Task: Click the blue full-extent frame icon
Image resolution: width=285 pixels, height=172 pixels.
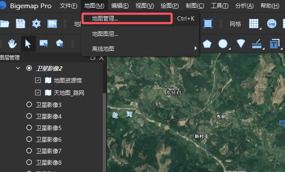Action: (208, 24)
